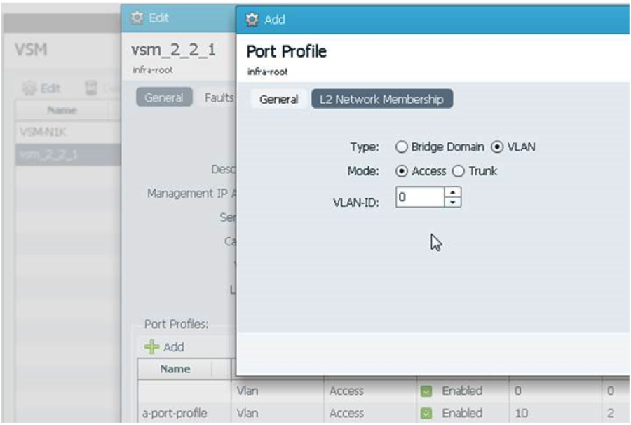
Task: Click the VSM Edit gear icon
Action: pyautogui.click(x=29, y=88)
